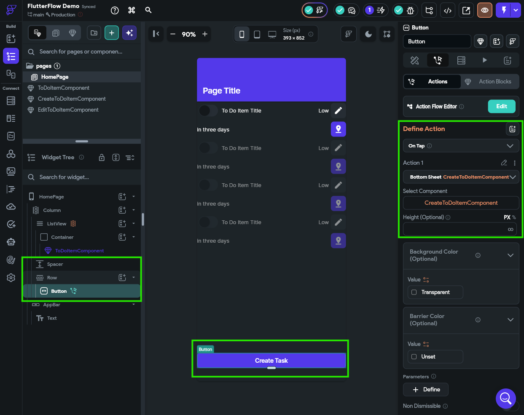This screenshot has width=524, height=415.
Task: Collapse Background Color (Optional) section
Action: click(x=511, y=255)
